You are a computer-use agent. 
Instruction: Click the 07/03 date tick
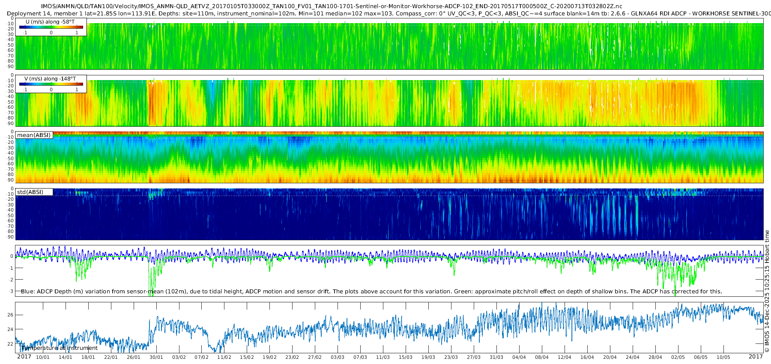point(360,357)
